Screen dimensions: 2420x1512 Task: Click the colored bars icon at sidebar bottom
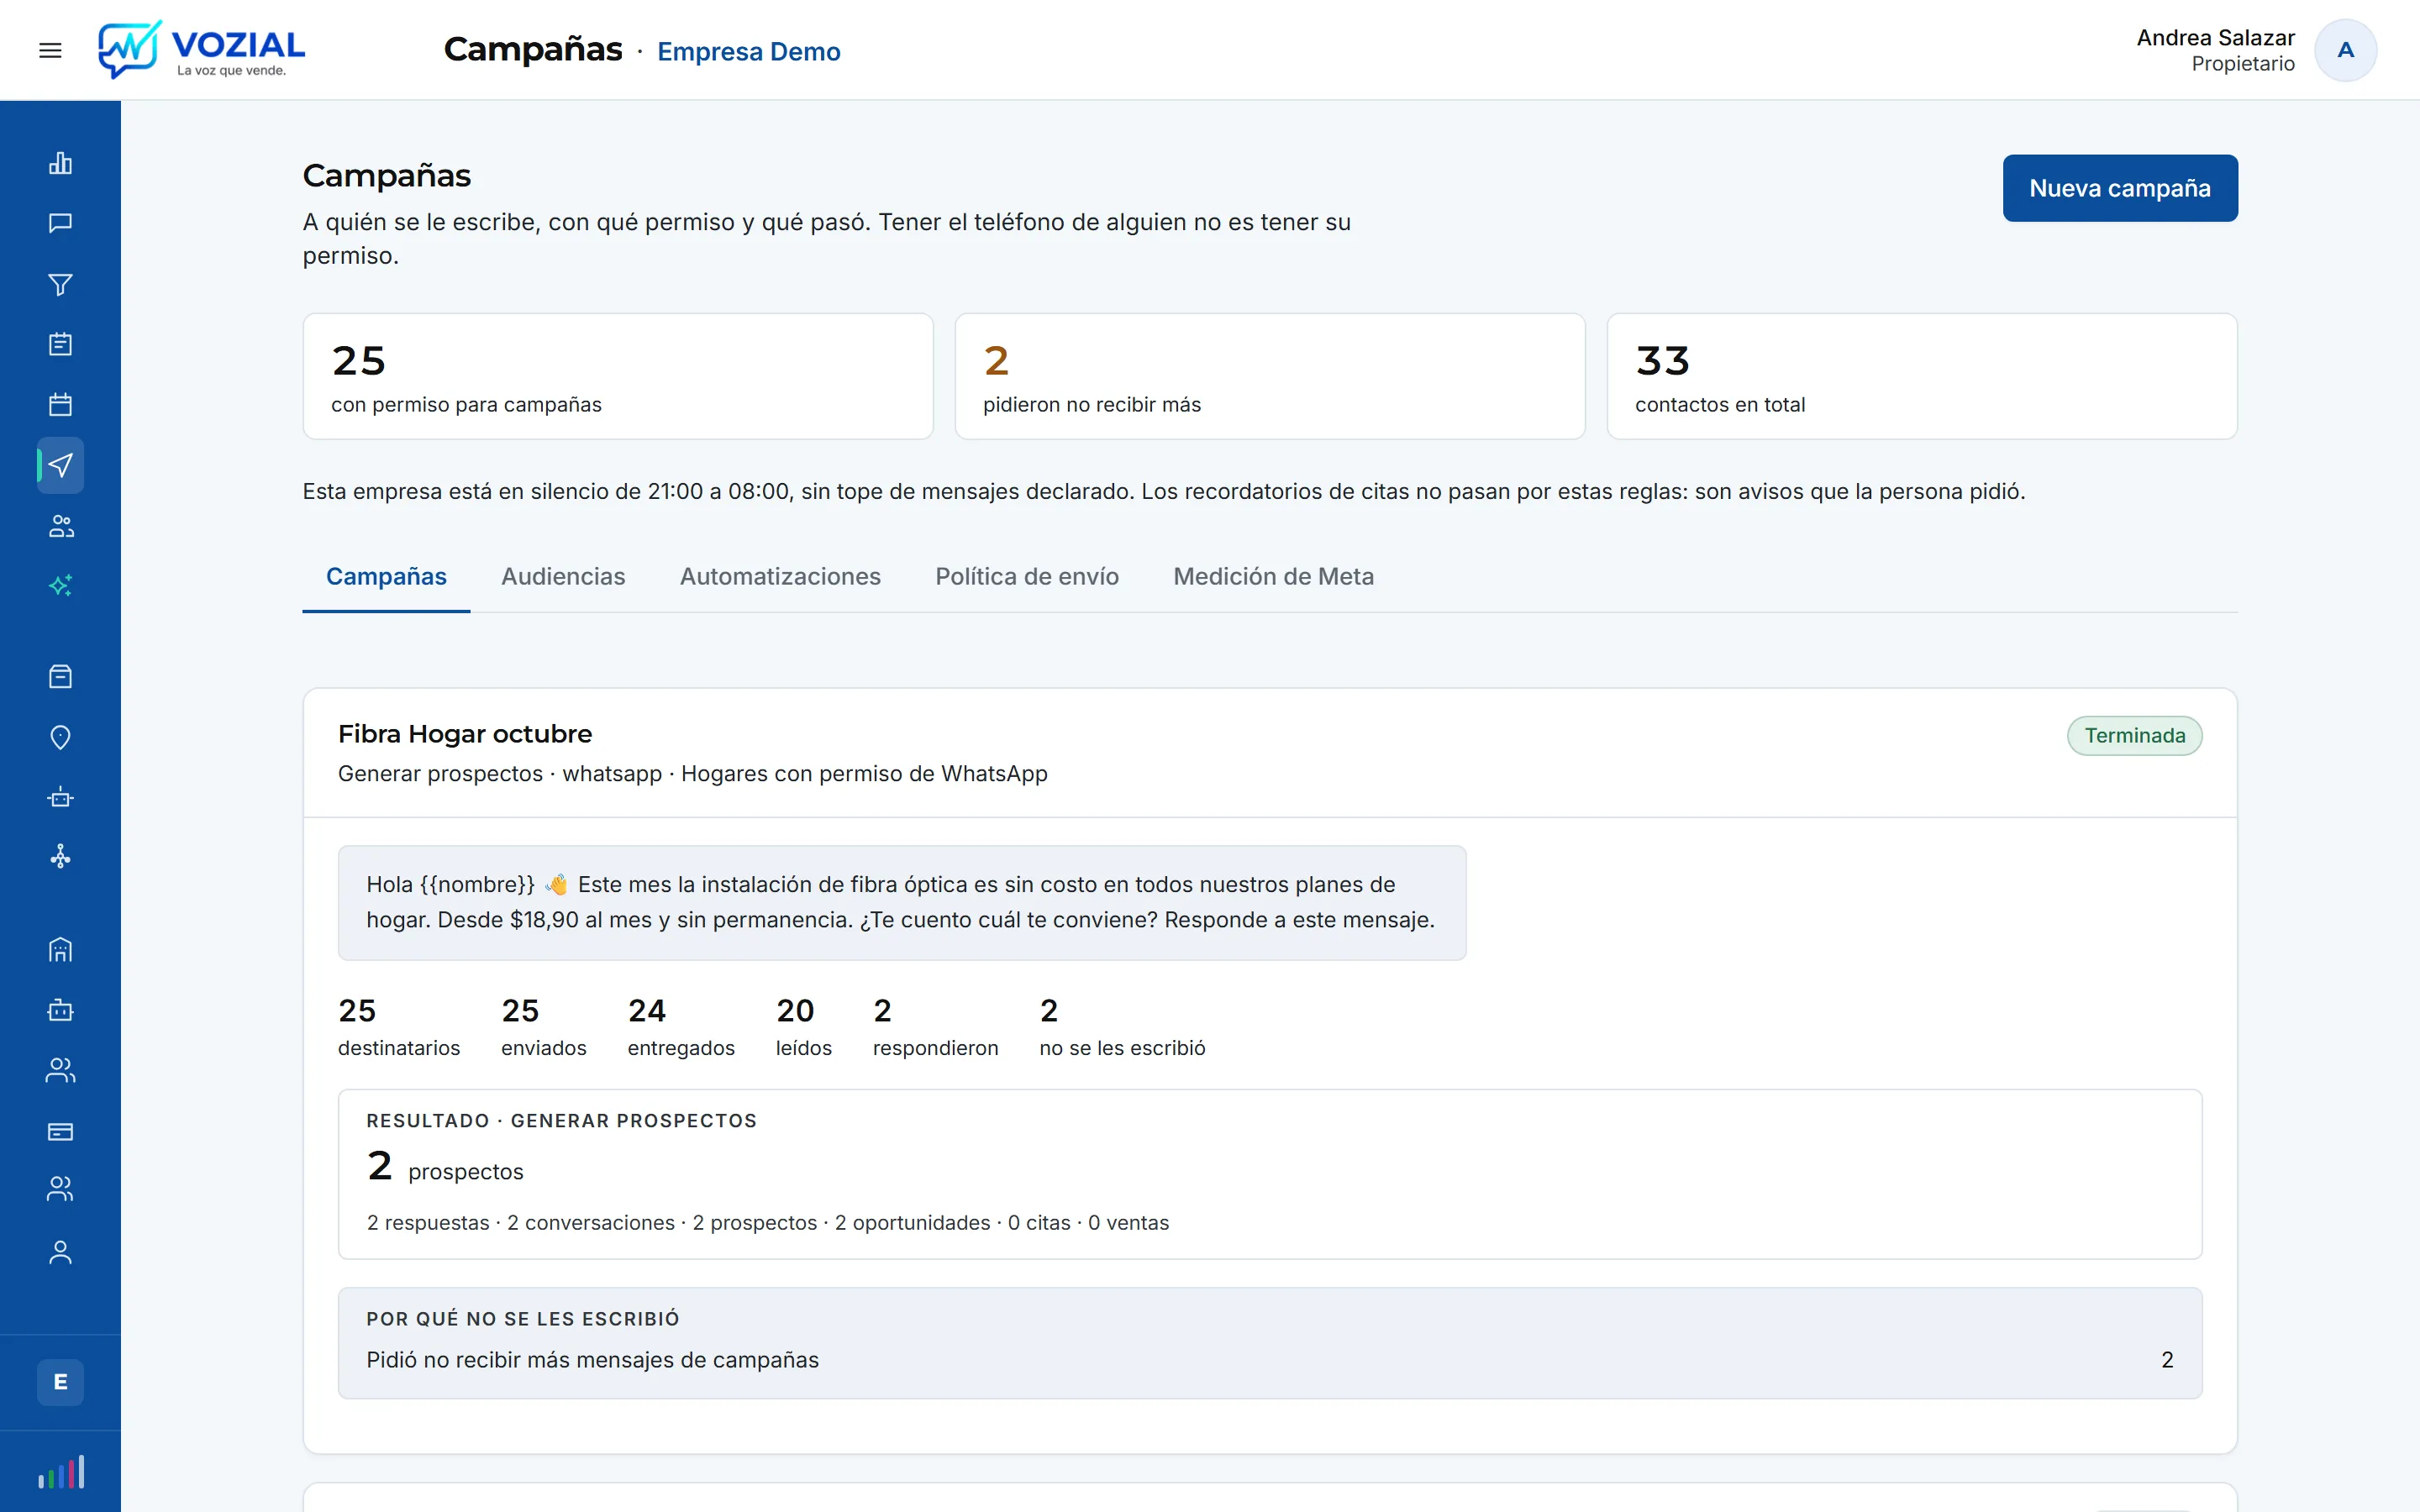coord(60,1472)
